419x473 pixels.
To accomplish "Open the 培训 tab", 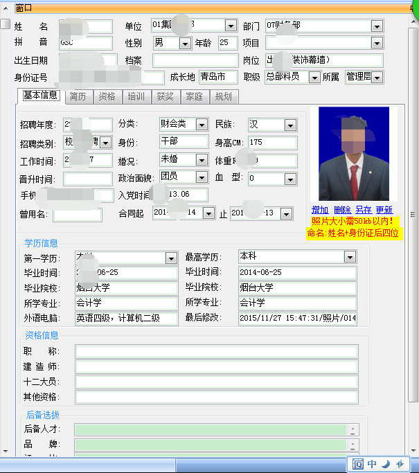I will pyautogui.click(x=136, y=97).
